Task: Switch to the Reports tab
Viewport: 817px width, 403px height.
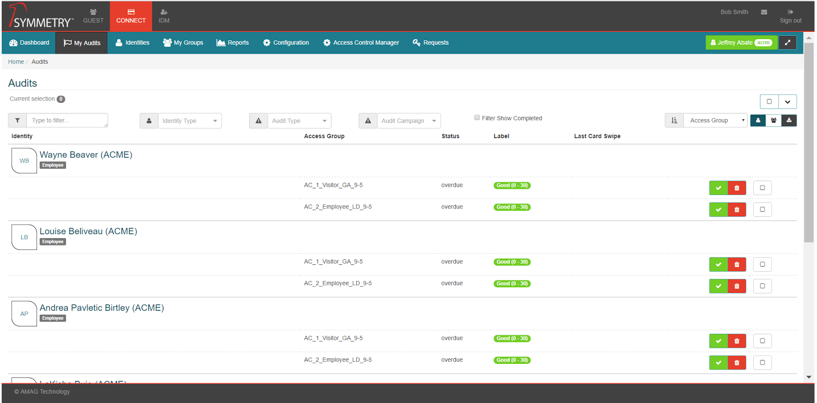Action: click(x=232, y=42)
